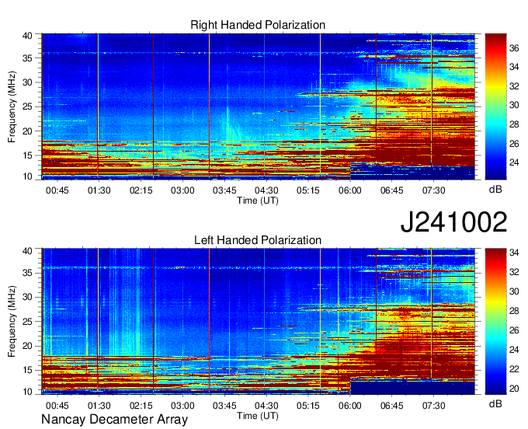This screenshot has height=429, width=528.
Task: Click inside the Right Handed Polarization spectrogram
Action: [259, 106]
